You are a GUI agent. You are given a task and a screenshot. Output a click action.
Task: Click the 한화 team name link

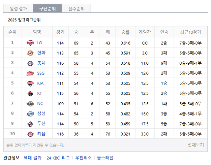[41, 53]
